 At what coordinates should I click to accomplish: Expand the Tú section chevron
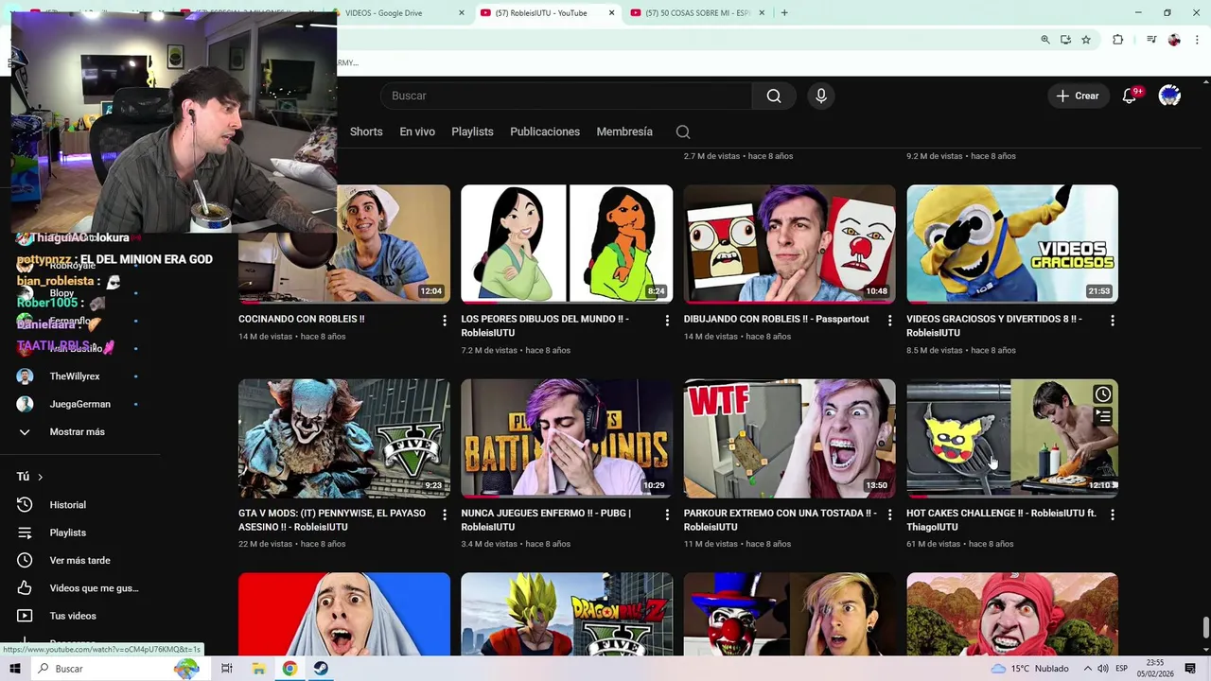40,477
